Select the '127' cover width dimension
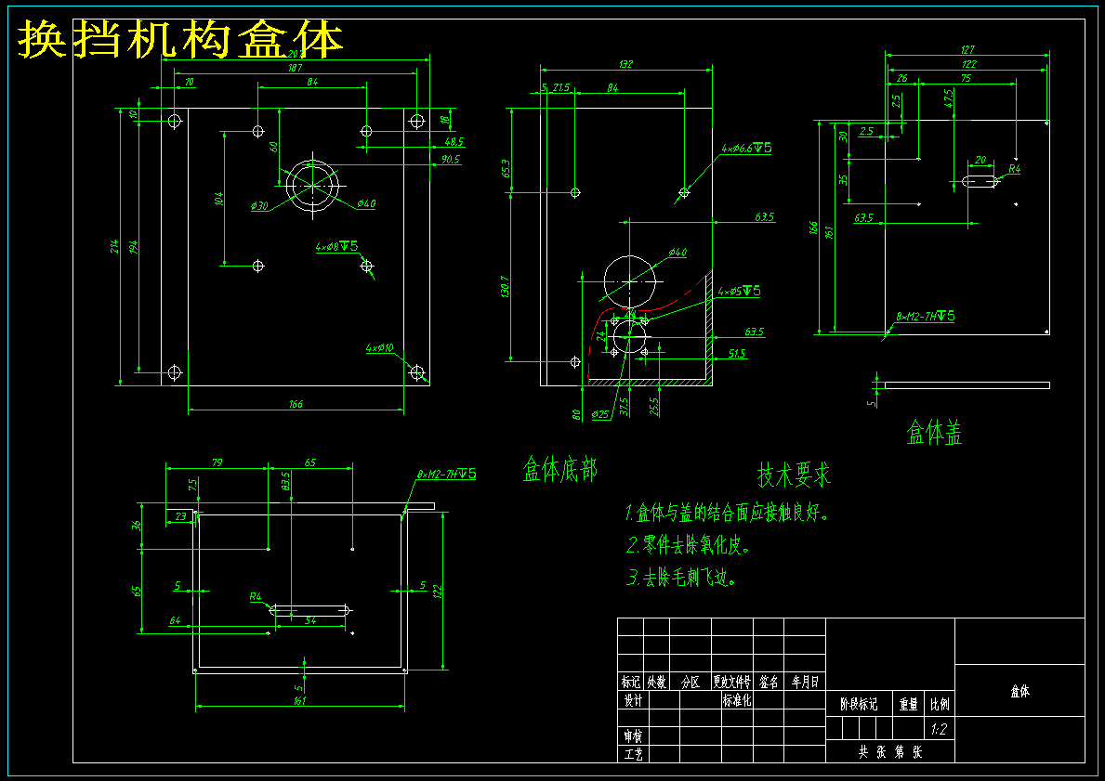The width and height of the screenshot is (1105, 781). [967, 49]
